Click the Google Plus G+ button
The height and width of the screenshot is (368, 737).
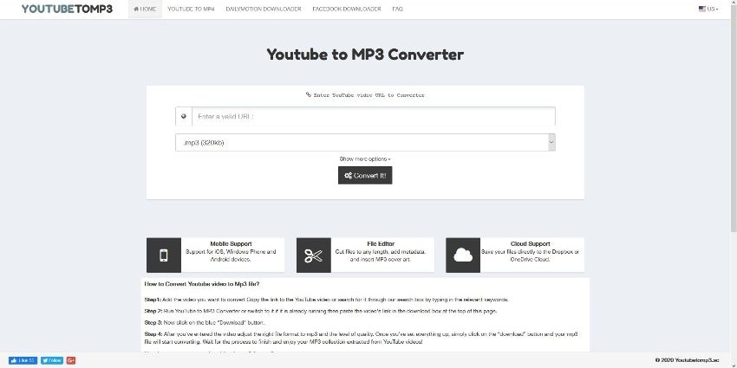(71, 360)
